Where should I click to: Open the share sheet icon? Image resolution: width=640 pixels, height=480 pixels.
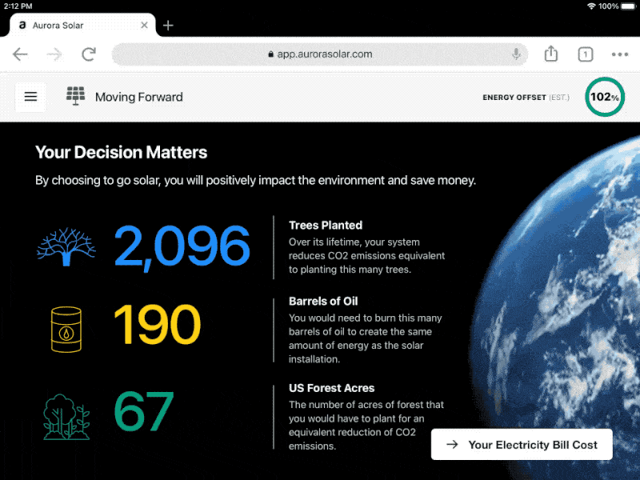coord(551,54)
